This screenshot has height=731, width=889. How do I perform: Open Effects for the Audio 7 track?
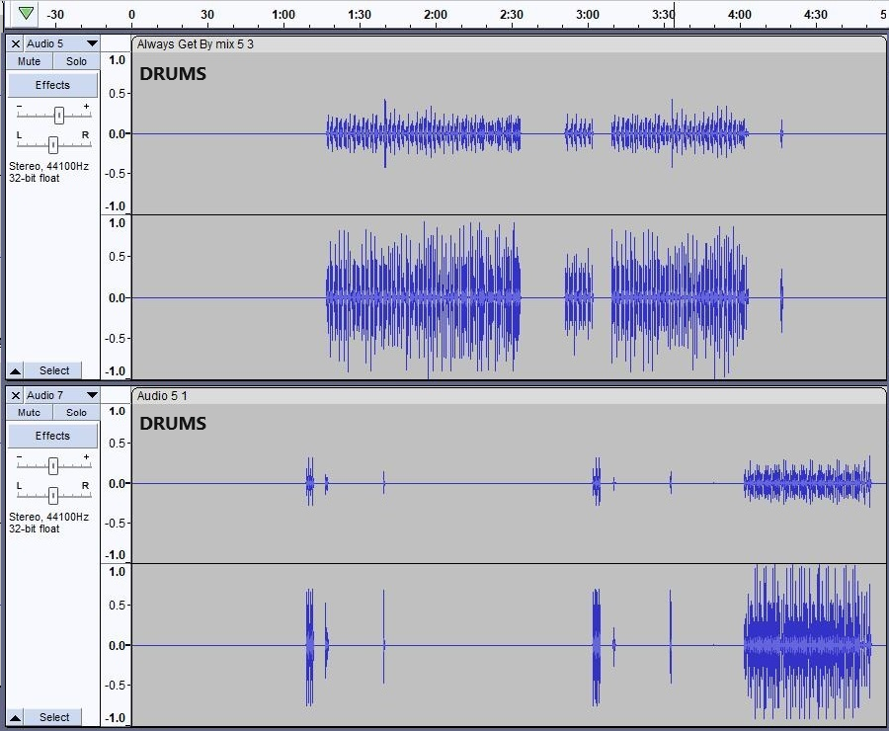coord(53,436)
